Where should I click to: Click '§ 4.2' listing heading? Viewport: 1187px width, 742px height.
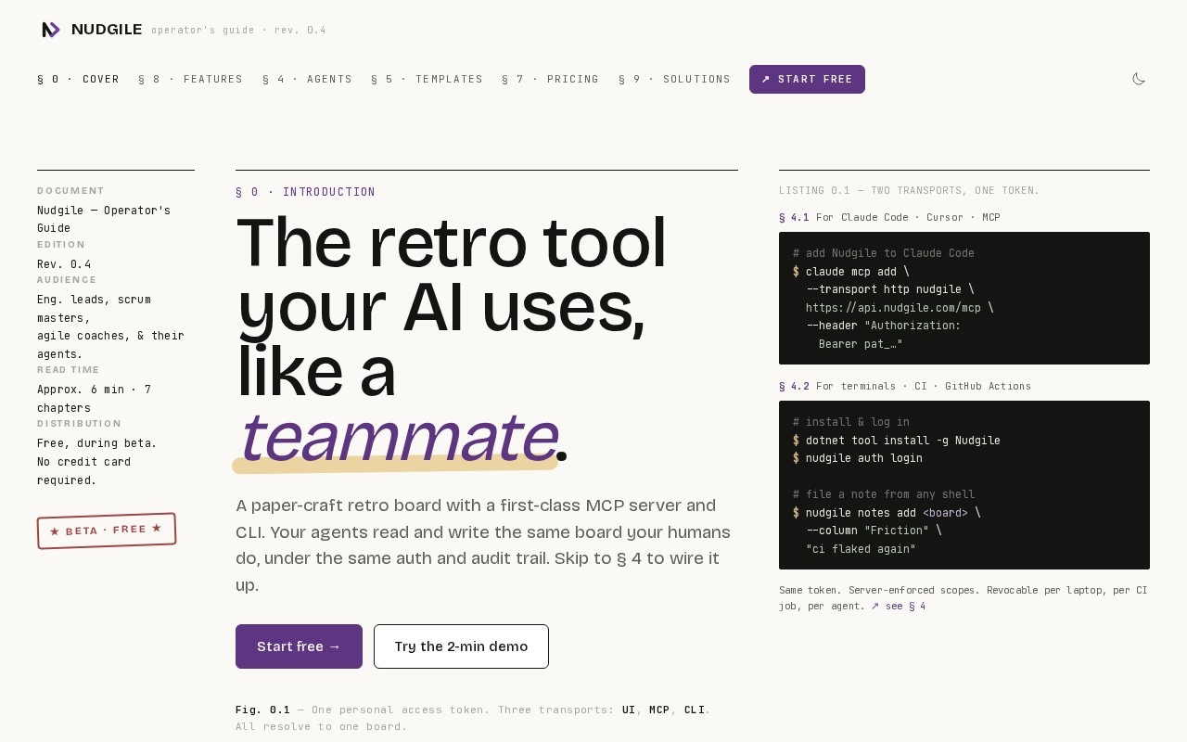(794, 386)
